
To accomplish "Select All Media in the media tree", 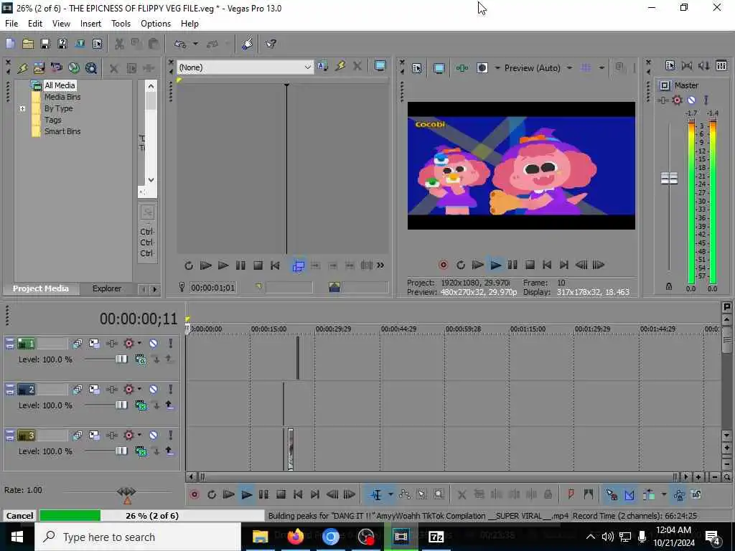I will (x=60, y=86).
